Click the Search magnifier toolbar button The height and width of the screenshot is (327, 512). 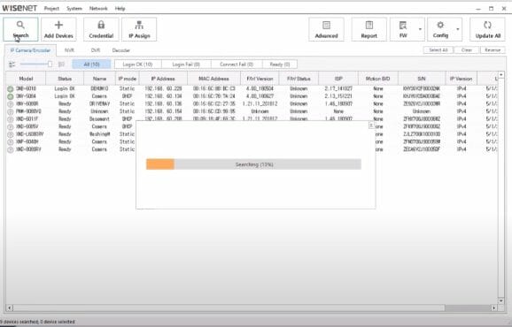coord(20,29)
